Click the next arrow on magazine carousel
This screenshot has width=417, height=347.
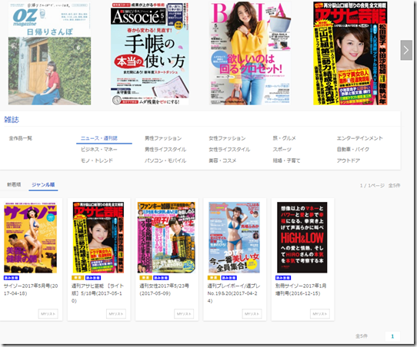coord(406,50)
